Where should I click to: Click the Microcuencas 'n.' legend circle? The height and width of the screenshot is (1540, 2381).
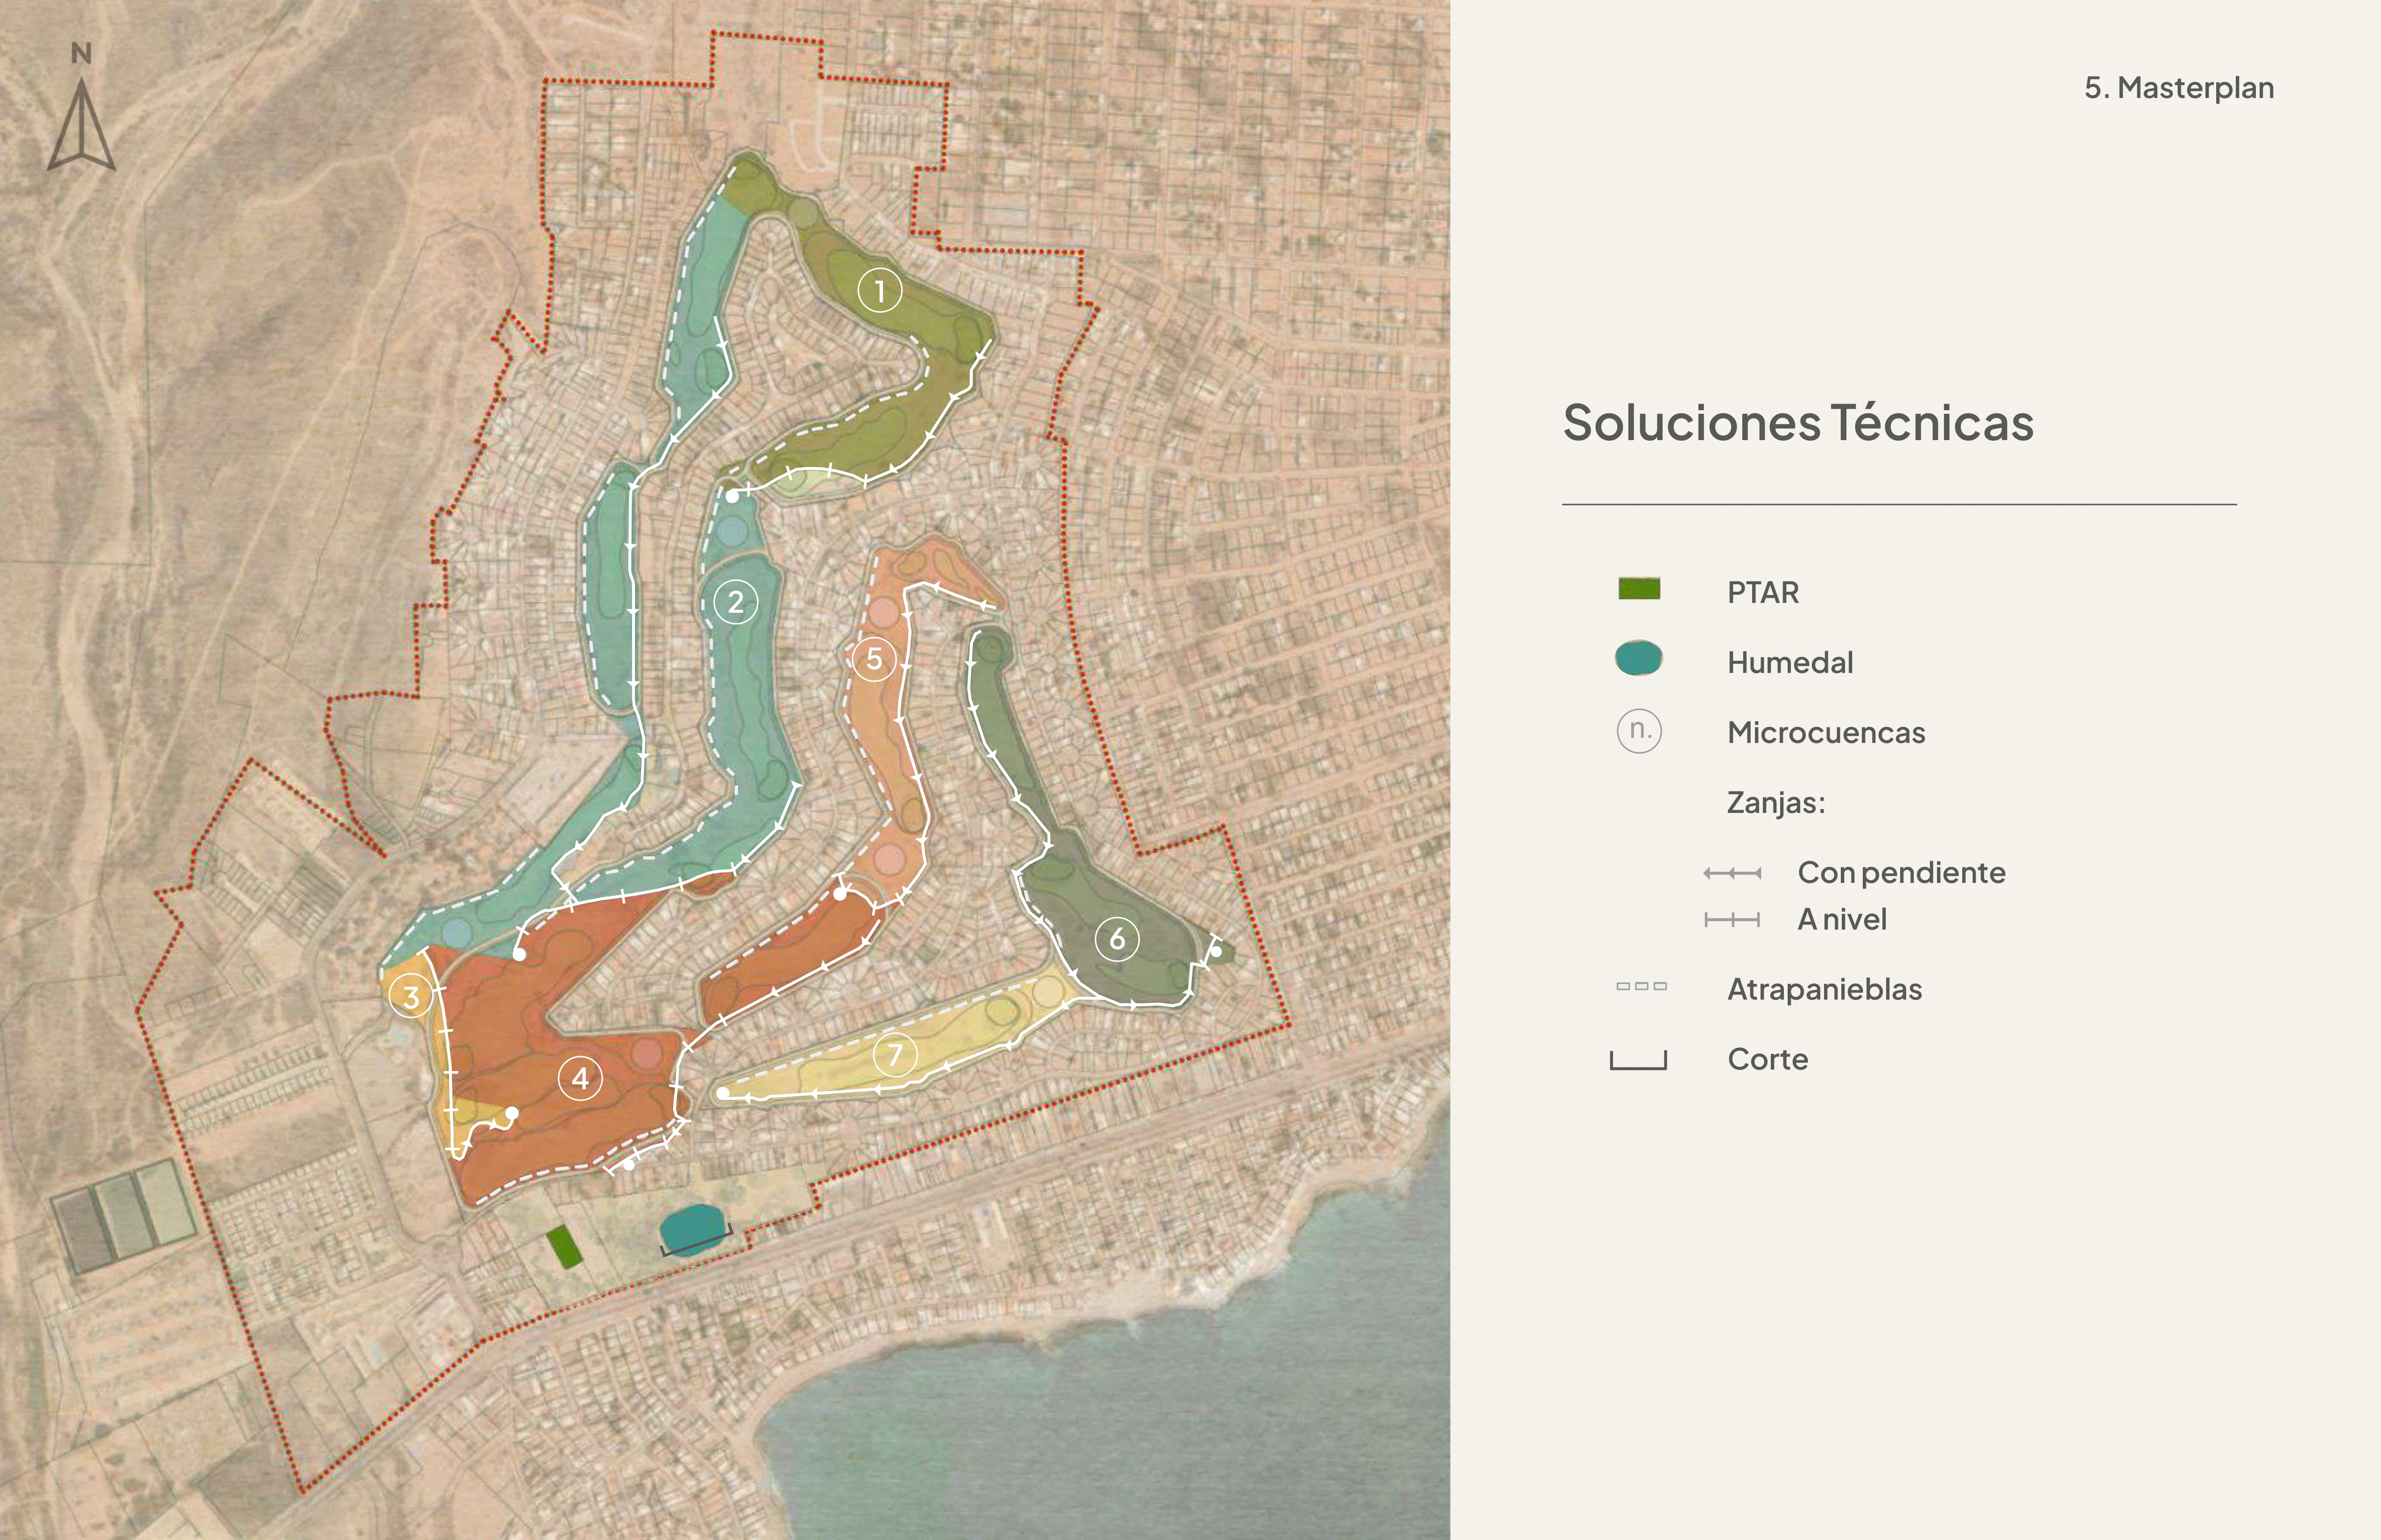pos(1639,730)
